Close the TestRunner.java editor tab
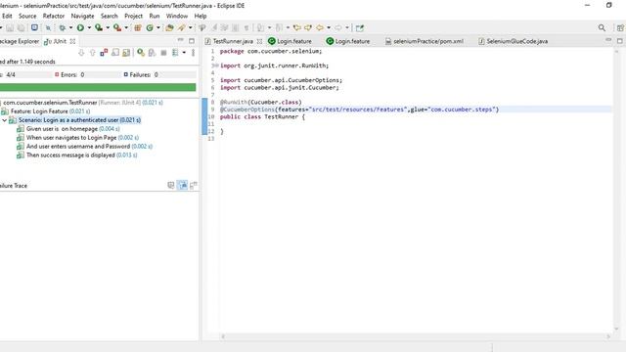Image resolution: width=626 pixels, height=352 pixels. tap(259, 41)
